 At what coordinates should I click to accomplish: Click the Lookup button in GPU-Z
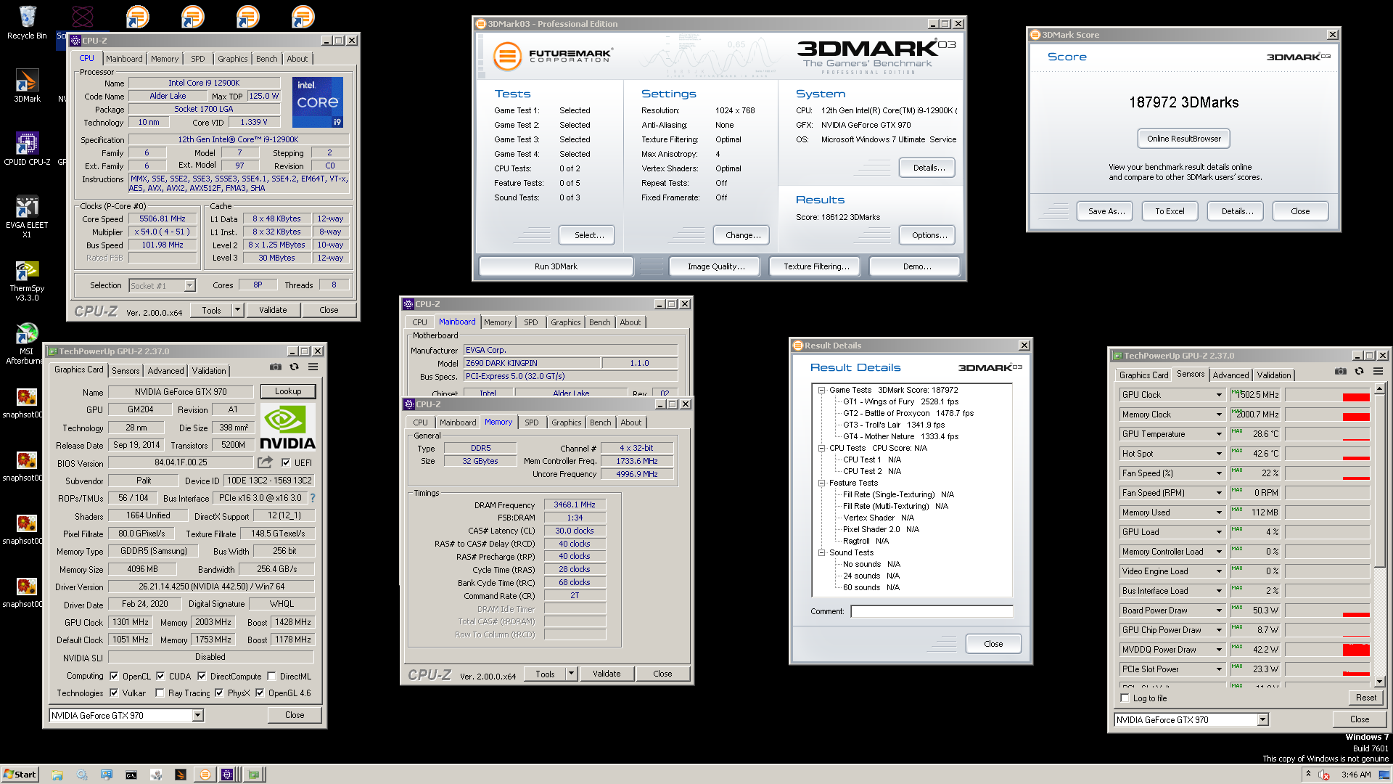tap(288, 391)
